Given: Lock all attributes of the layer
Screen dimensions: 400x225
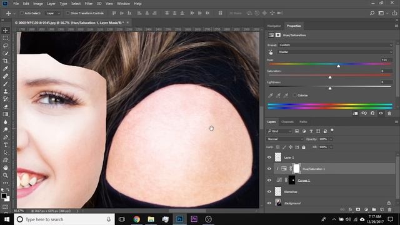Looking at the screenshot, I should coord(304,147).
